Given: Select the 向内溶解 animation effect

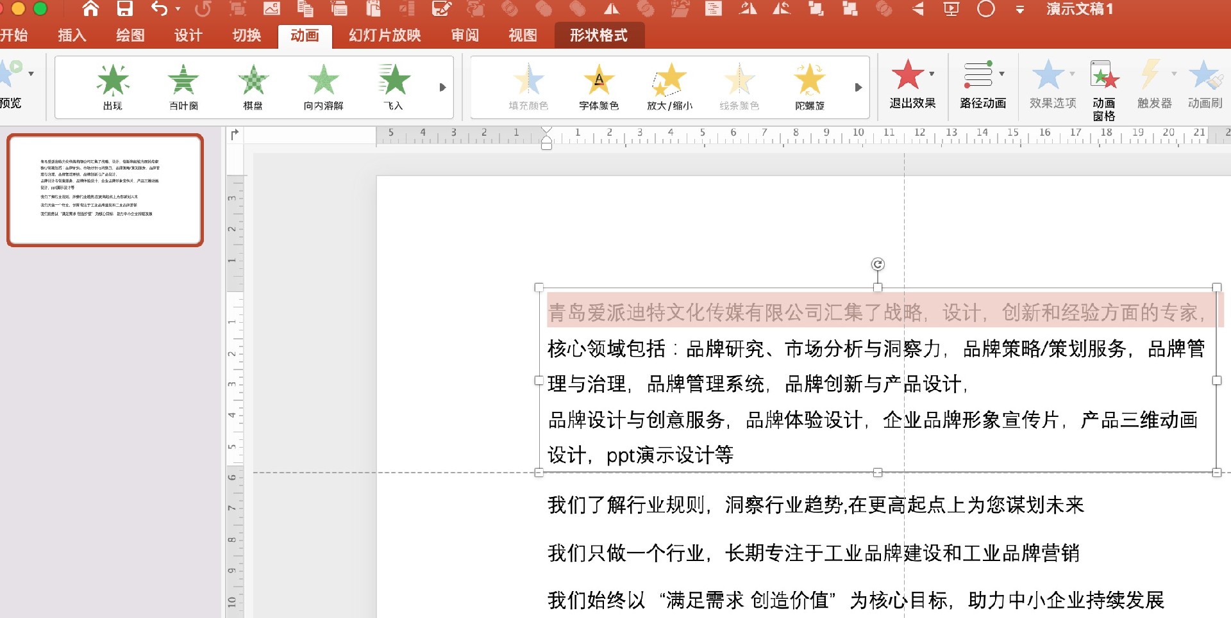Looking at the screenshot, I should (324, 87).
